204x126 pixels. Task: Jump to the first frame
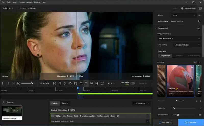click(x=55, y=83)
